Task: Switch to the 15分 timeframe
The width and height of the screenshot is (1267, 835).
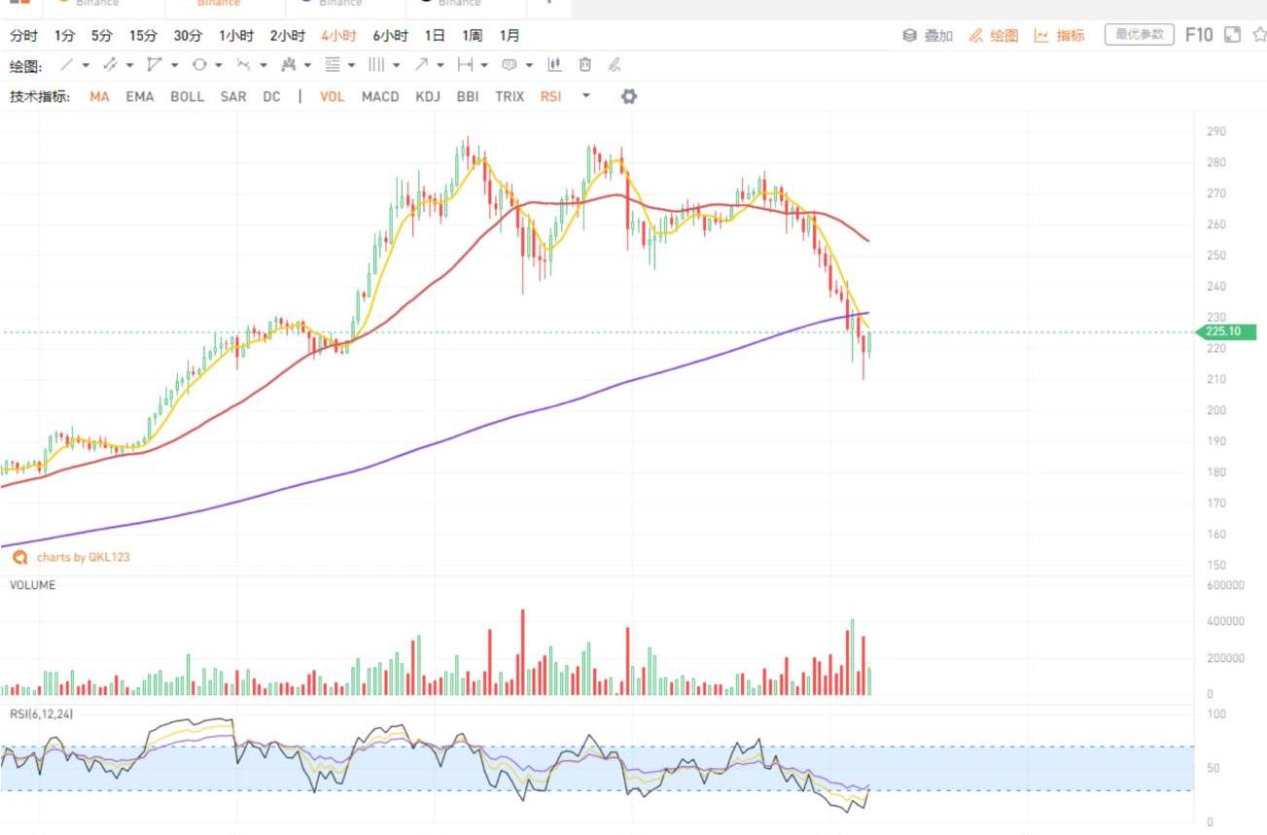Action: (x=143, y=35)
